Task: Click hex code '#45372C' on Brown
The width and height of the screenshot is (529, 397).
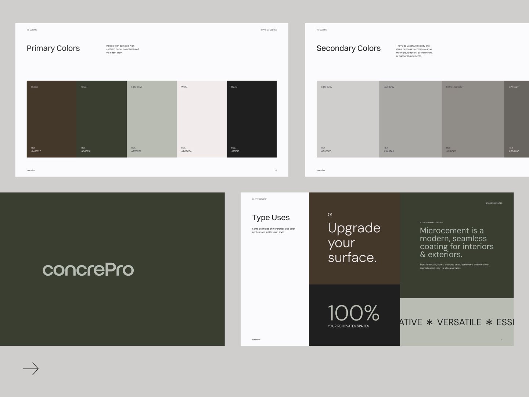Action: click(36, 151)
